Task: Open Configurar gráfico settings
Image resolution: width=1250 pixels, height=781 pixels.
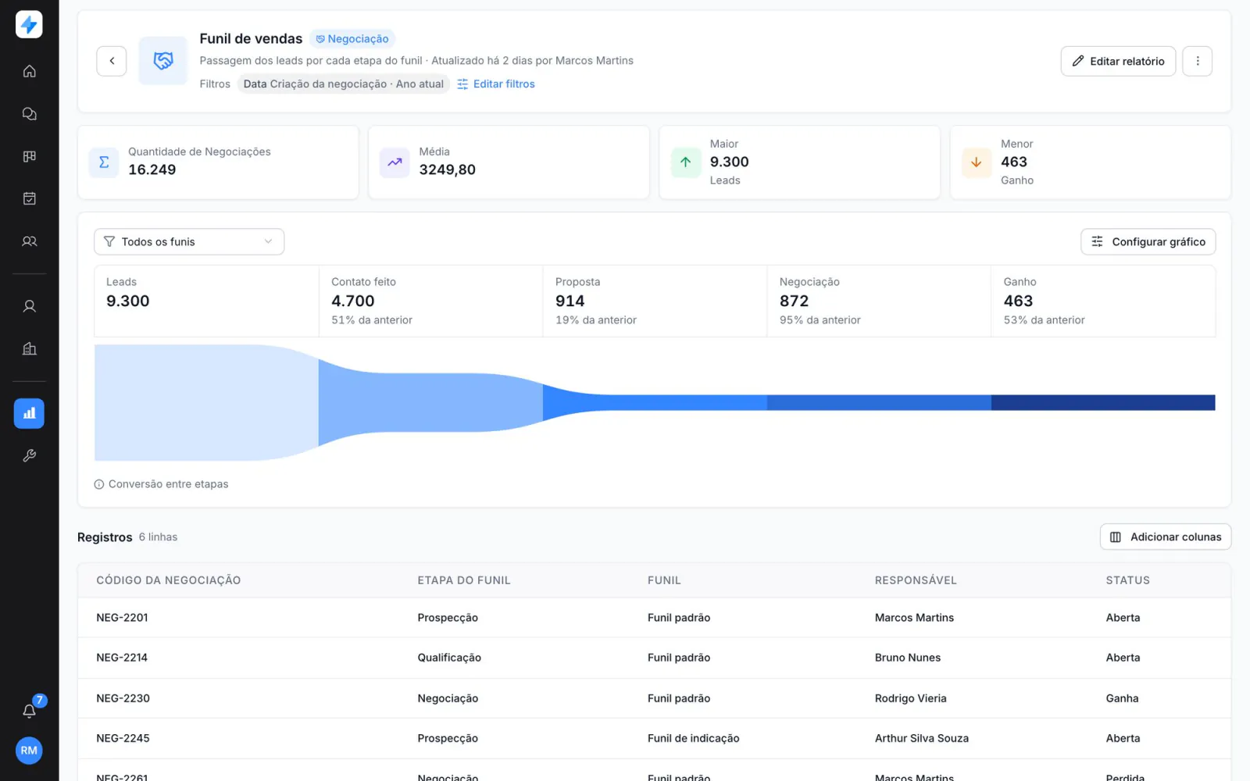Action: coord(1148,242)
